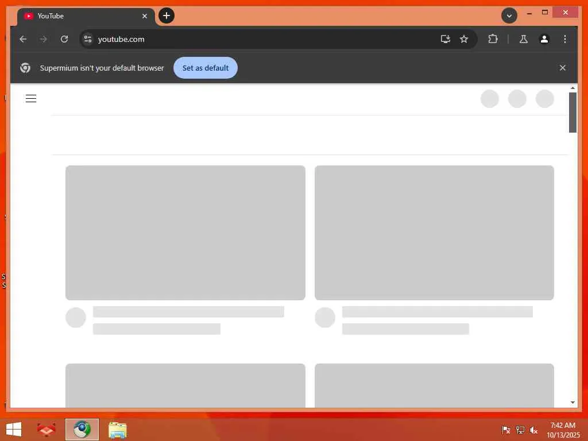Screen dimensions: 588x441
Task: Install the YouTube app from address bar icon
Action: pos(446,39)
